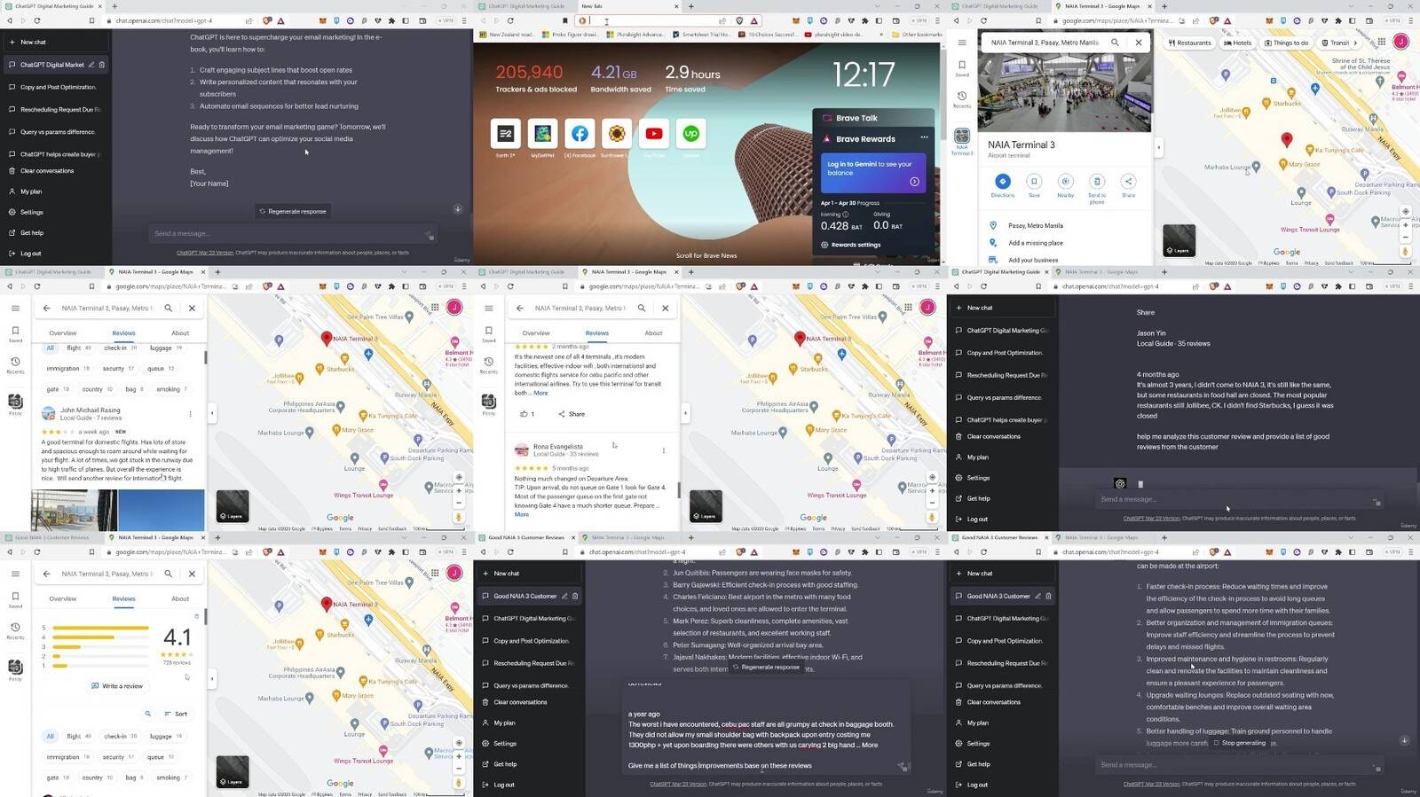Click the Send to phone icon
This screenshot has width=1420, height=797.
point(1097,182)
